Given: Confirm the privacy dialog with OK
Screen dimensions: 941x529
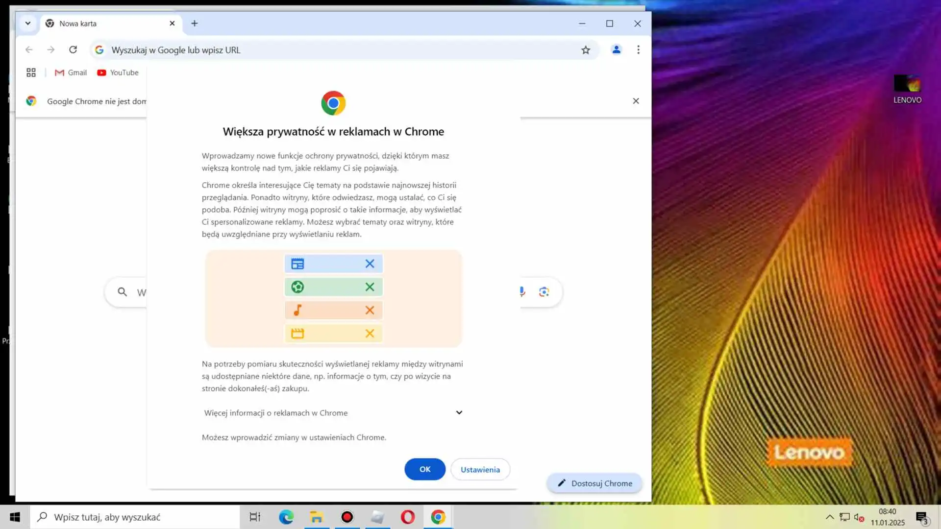Looking at the screenshot, I should pos(424,469).
